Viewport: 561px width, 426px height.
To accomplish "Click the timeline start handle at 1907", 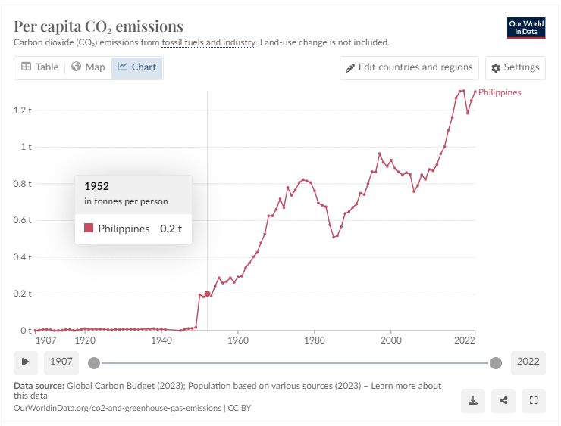I will point(94,362).
